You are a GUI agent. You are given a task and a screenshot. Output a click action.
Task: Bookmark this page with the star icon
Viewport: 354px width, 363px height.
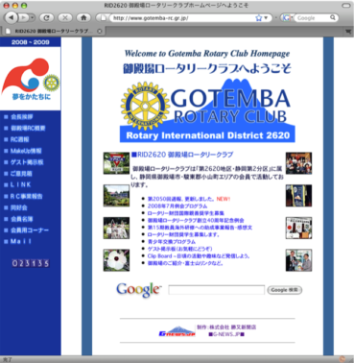[x=259, y=18]
